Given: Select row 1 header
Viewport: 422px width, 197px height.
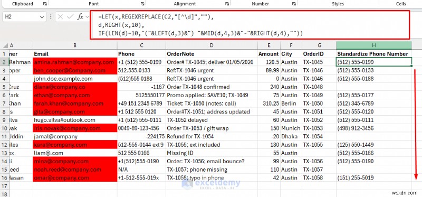Looking at the screenshot, I should (4, 54).
